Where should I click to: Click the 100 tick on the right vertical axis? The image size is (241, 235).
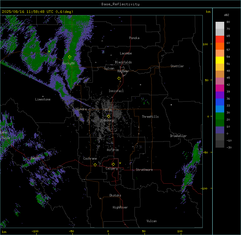205,44
